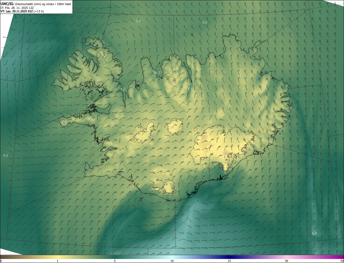Click the 2.3 value label in the Westfjords
This screenshot has height=263, width=344.
click(103, 55)
